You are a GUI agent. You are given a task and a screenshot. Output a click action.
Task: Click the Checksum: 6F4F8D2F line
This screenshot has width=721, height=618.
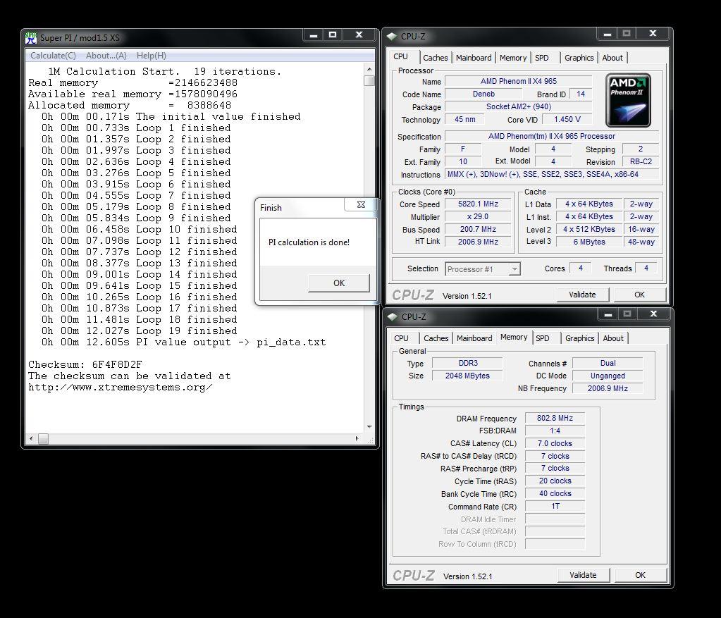pyautogui.click(x=85, y=364)
